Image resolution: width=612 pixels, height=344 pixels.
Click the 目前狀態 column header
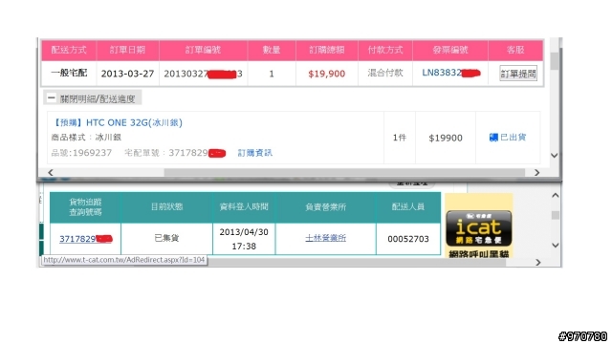tap(166, 206)
